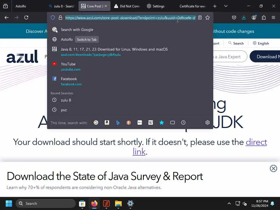The image size is (280, 210).
Task: Toggle reader view icon in the address bar
Action: tap(200, 17)
